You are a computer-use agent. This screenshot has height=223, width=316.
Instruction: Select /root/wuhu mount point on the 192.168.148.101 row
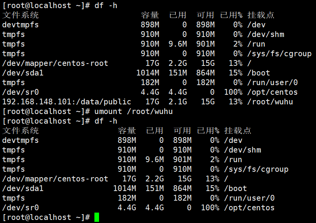270,102
